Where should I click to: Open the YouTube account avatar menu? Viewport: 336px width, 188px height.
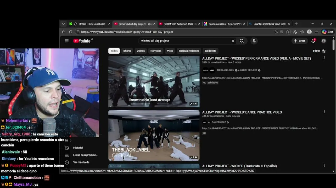(x=324, y=41)
